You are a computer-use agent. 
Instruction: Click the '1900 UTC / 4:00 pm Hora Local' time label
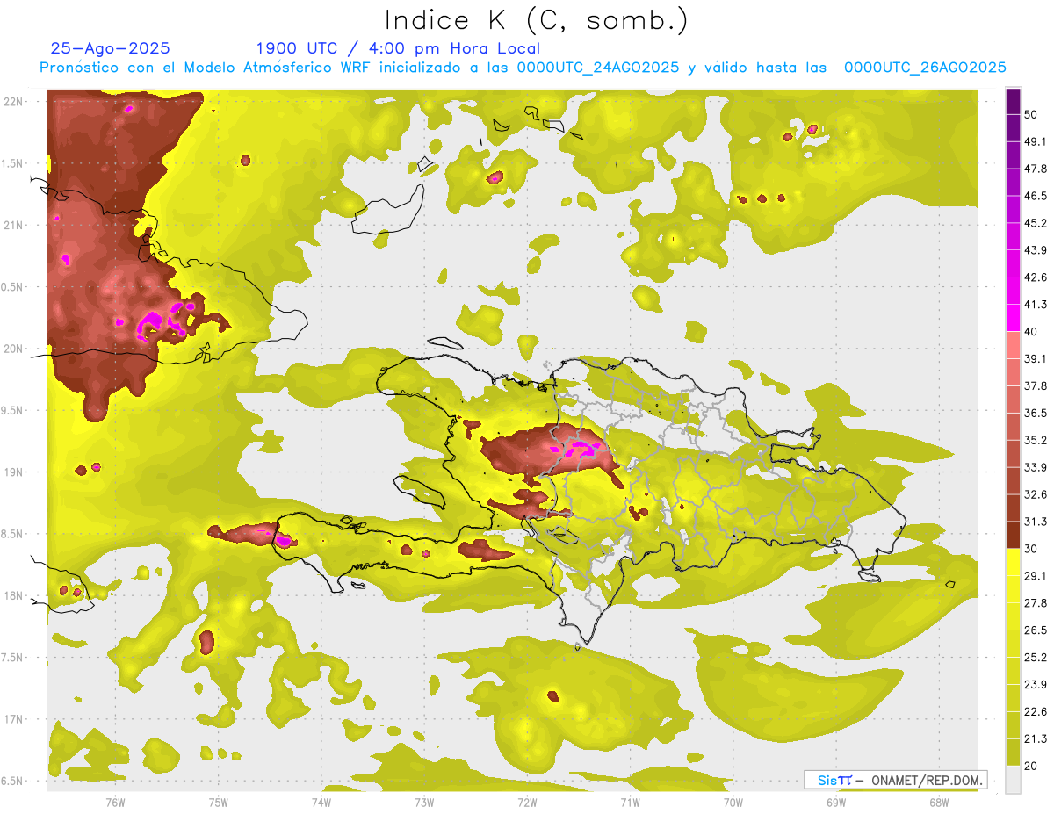pyautogui.click(x=398, y=48)
